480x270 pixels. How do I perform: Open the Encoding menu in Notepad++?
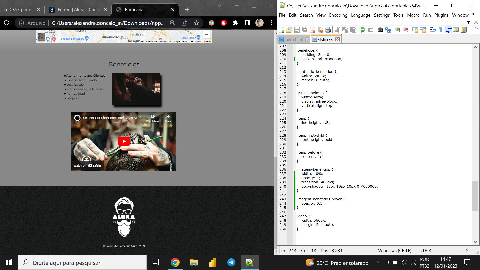pyautogui.click(x=337, y=15)
